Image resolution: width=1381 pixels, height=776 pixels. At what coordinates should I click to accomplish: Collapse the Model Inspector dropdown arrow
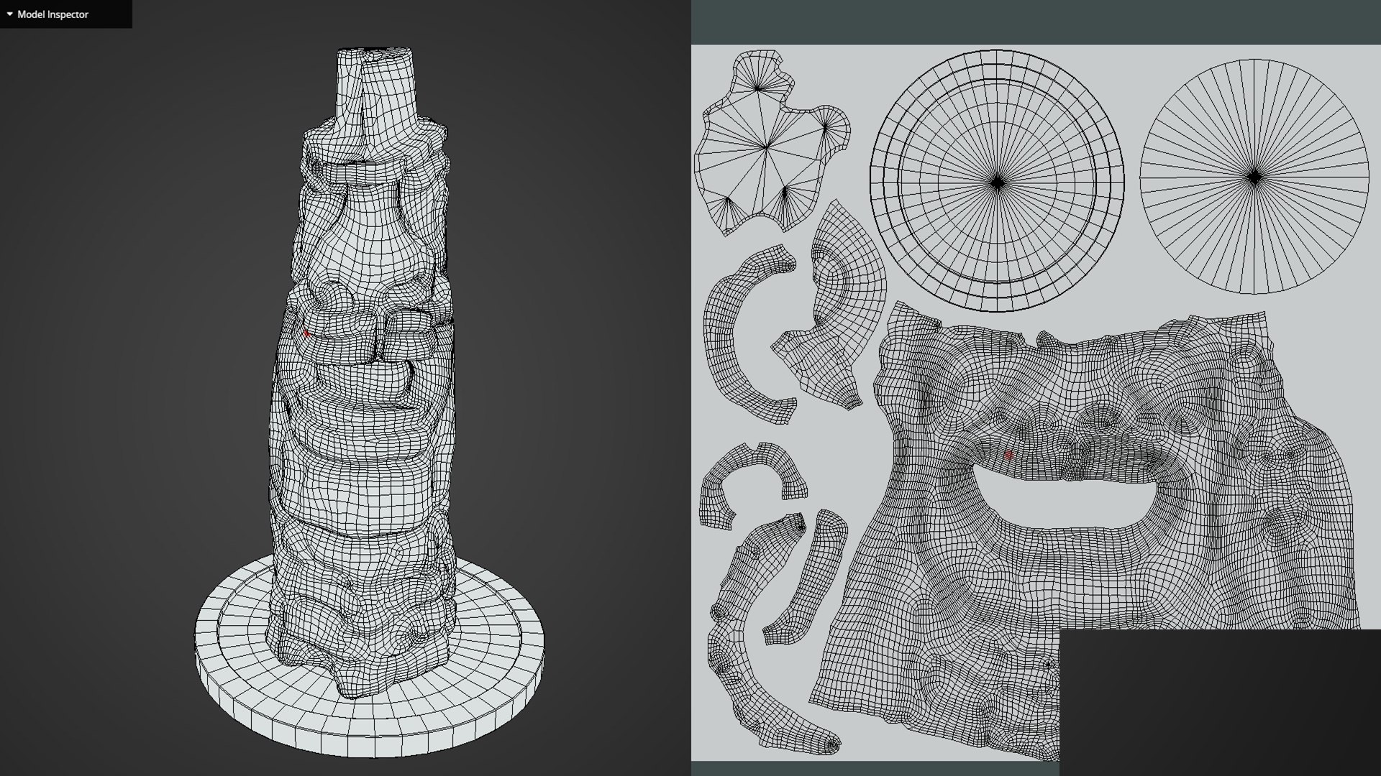pyautogui.click(x=9, y=14)
